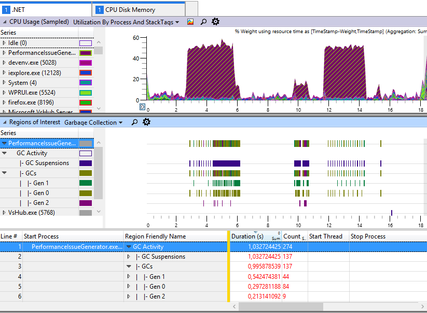
Task: Expand the Gen 1 table row
Action: [129, 276]
